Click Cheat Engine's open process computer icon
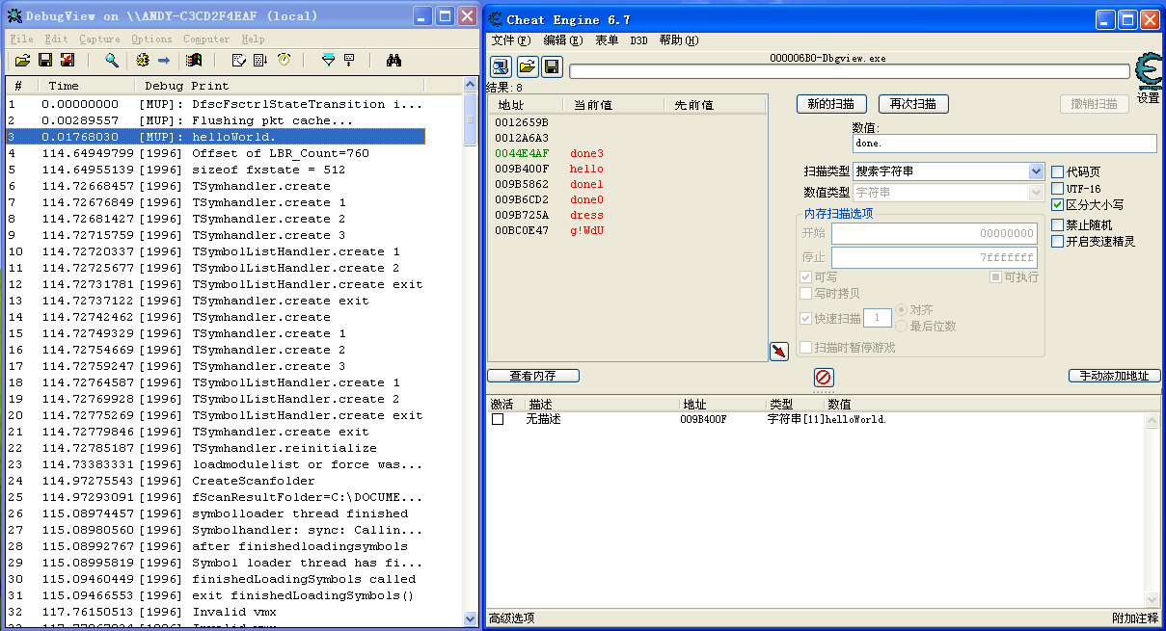The width and height of the screenshot is (1166, 631). click(x=501, y=66)
